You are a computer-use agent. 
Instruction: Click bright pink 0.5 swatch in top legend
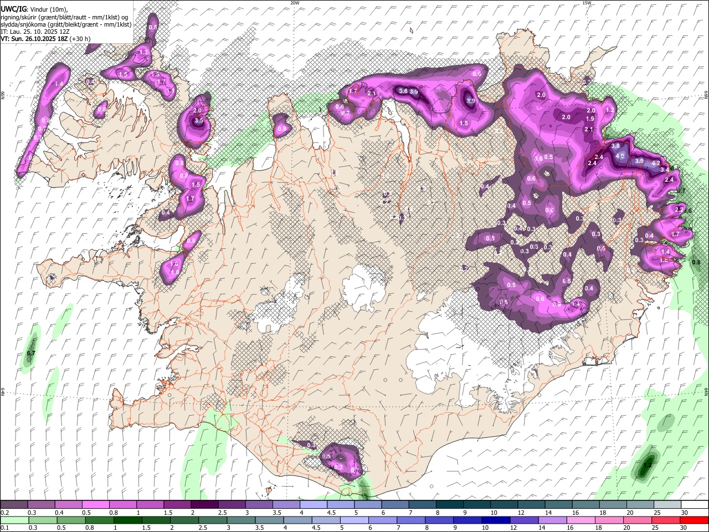point(95,505)
